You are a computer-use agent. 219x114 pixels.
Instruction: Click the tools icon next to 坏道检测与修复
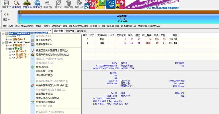[x=33, y=102]
